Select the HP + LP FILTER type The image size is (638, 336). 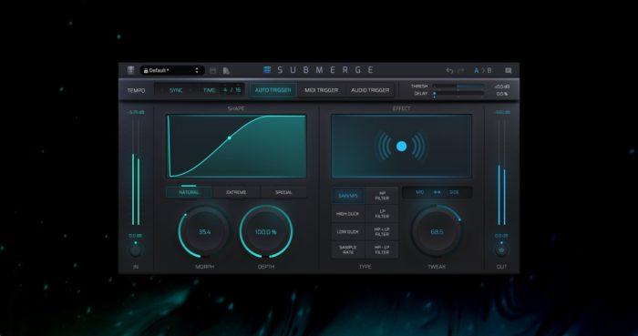point(382,232)
